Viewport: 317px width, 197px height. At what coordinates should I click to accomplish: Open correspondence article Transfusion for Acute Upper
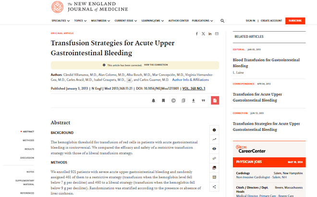coord(257,97)
